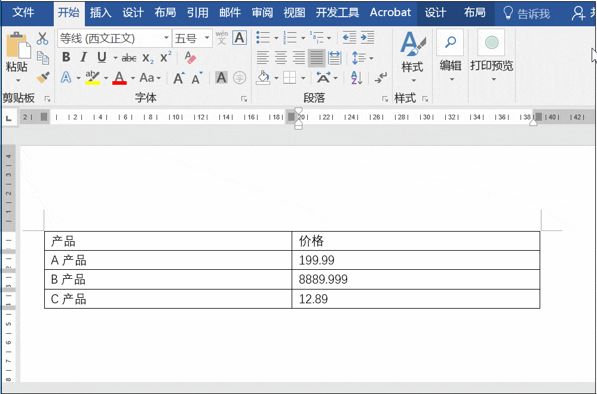
Task: Decrease font size with shrink icon
Action: pos(197,78)
